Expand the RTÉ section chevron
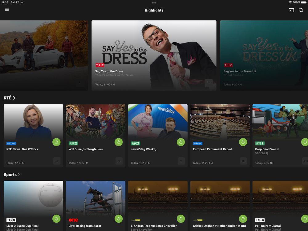Viewport: 308px width, 231px height. coord(14,98)
